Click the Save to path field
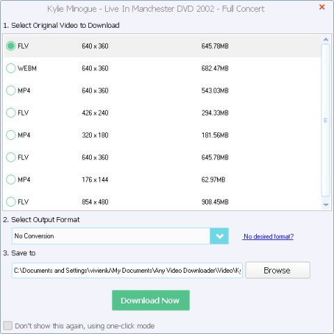 click(127, 271)
